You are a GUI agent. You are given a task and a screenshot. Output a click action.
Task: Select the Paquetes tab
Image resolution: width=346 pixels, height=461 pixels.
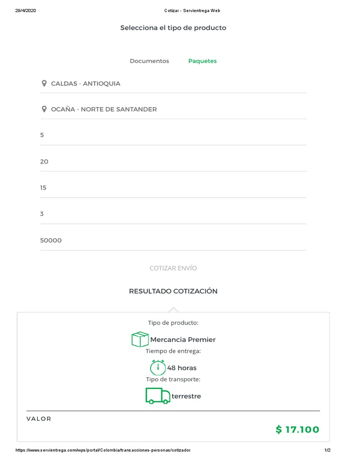202,61
